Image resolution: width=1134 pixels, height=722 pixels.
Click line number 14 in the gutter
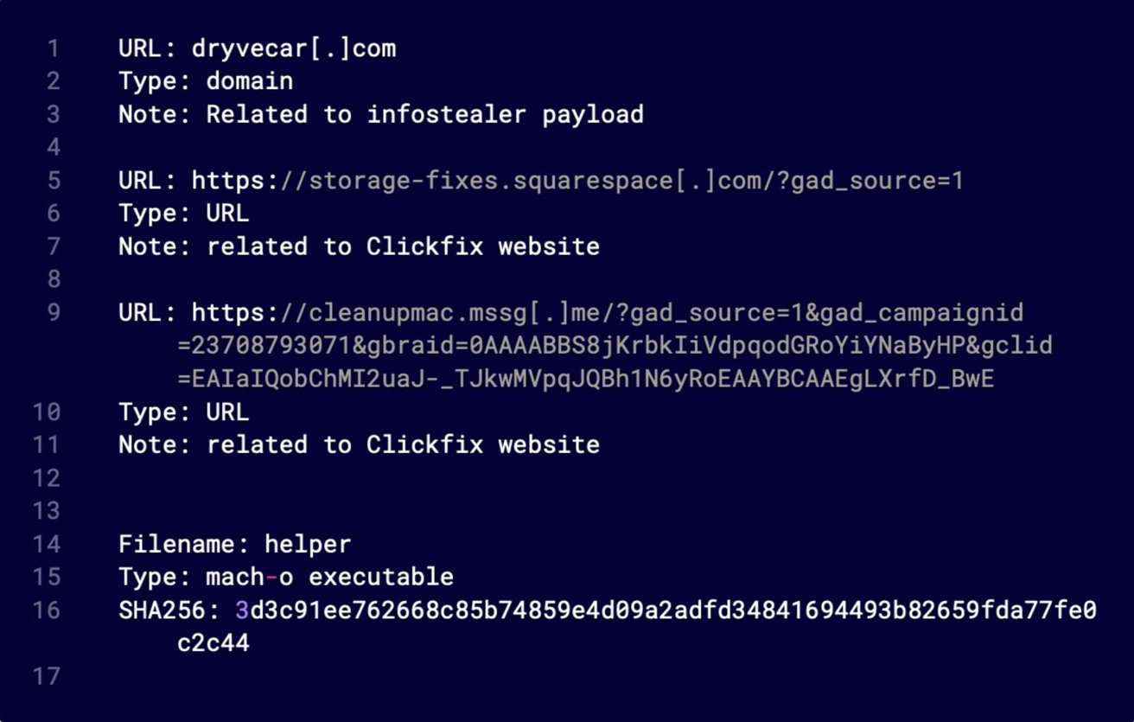pos(48,544)
